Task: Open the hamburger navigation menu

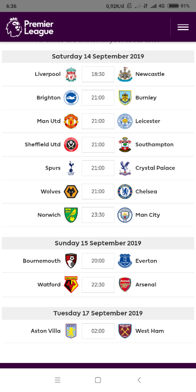Action: click(x=183, y=27)
